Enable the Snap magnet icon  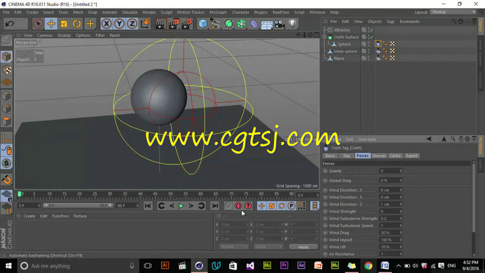(x=7, y=180)
